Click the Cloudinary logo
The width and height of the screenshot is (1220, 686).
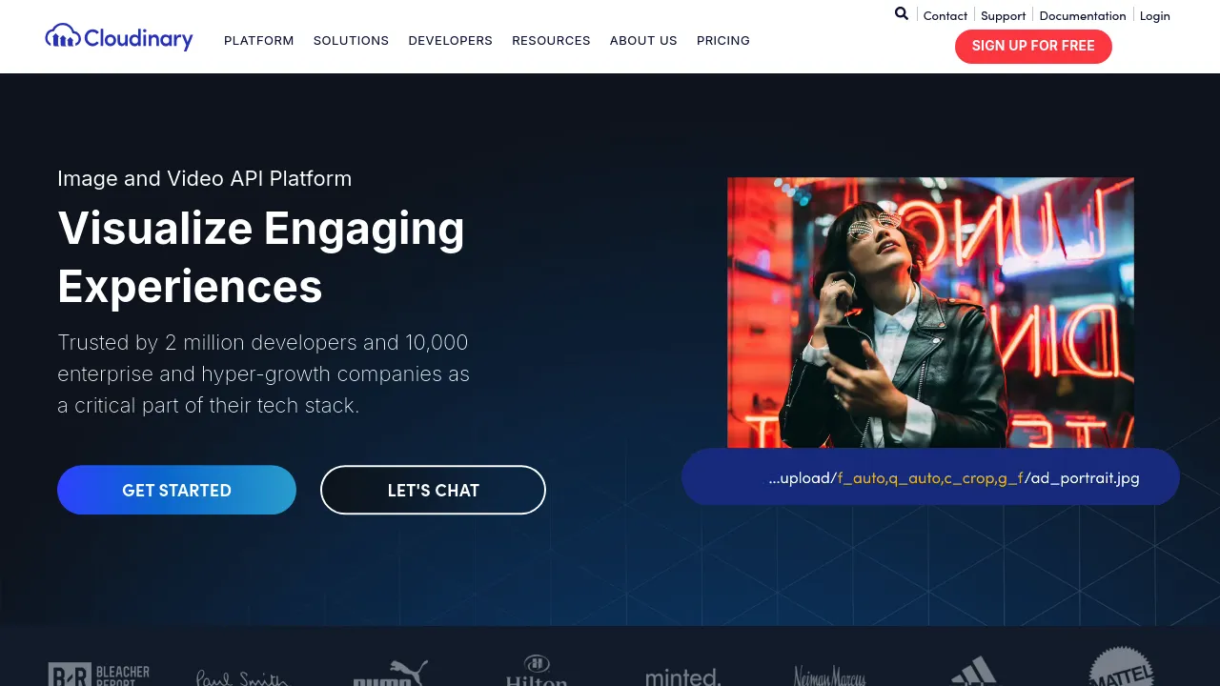click(x=119, y=38)
